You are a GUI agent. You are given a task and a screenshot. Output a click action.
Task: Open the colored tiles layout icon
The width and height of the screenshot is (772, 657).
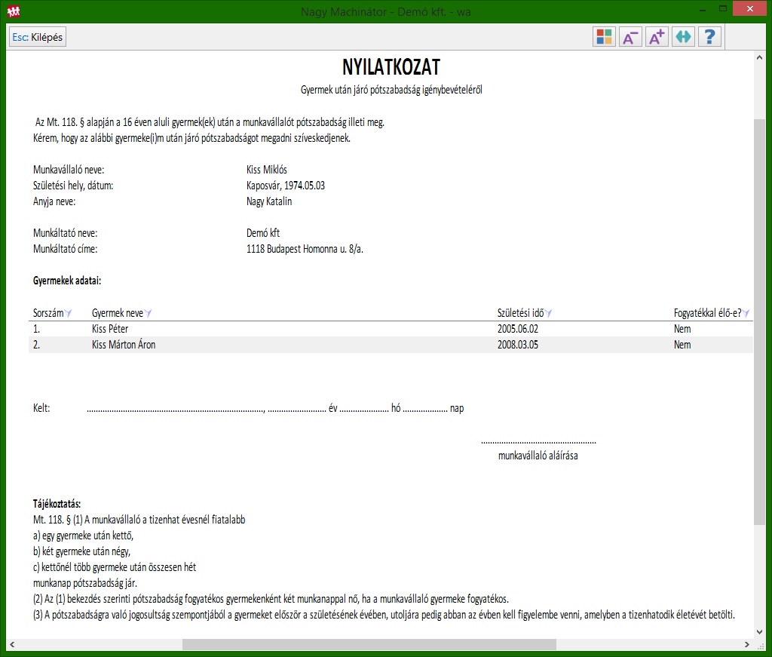[604, 37]
